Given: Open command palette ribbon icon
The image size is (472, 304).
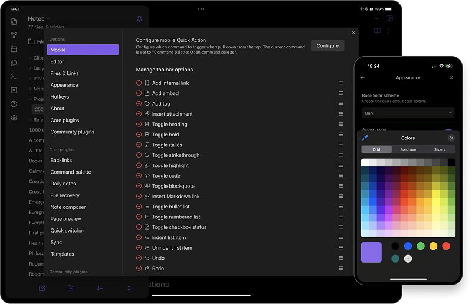Looking at the screenshot, I should coord(14,76).
